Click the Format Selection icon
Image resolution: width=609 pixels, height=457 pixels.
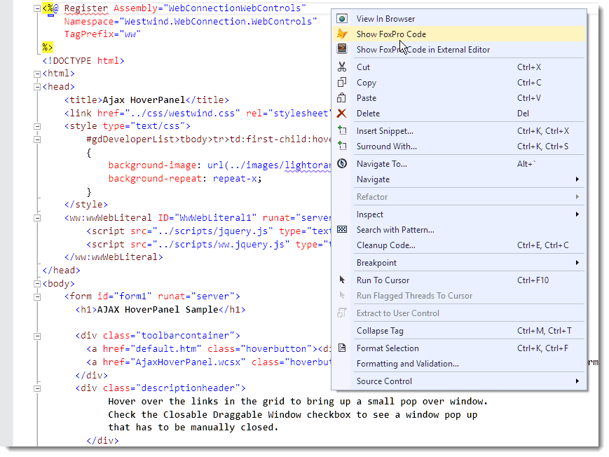[342, 348]
